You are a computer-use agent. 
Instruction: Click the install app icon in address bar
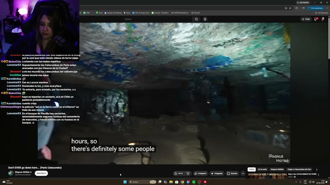tap(286, 8)
